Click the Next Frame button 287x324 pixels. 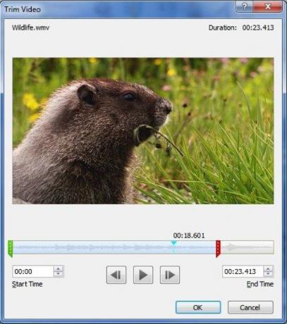click(170, 275)
